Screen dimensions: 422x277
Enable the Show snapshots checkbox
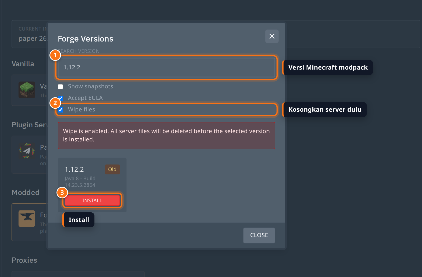point(60,87)
